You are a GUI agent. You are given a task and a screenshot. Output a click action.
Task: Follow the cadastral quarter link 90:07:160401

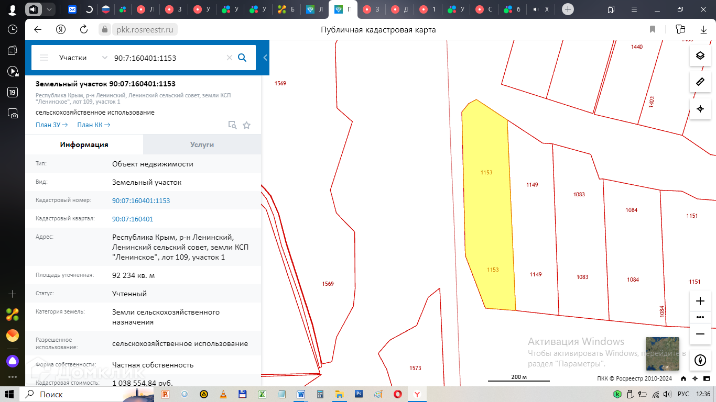[x=133, y=219]
